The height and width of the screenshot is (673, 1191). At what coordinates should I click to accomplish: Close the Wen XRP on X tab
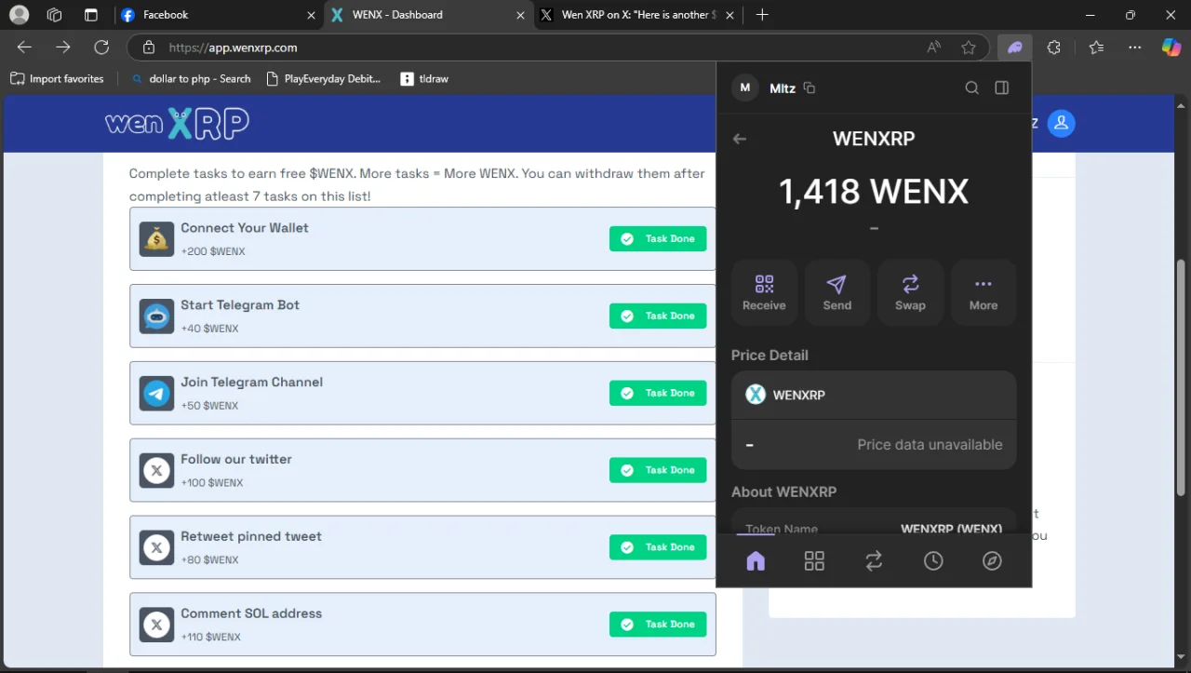729,15
